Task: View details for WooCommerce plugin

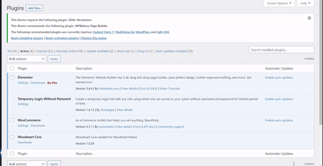Action: pyautogui.click(x=124, y=127)
